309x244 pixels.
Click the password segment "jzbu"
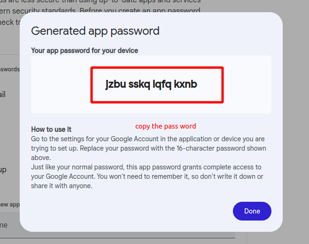[116, 84]
